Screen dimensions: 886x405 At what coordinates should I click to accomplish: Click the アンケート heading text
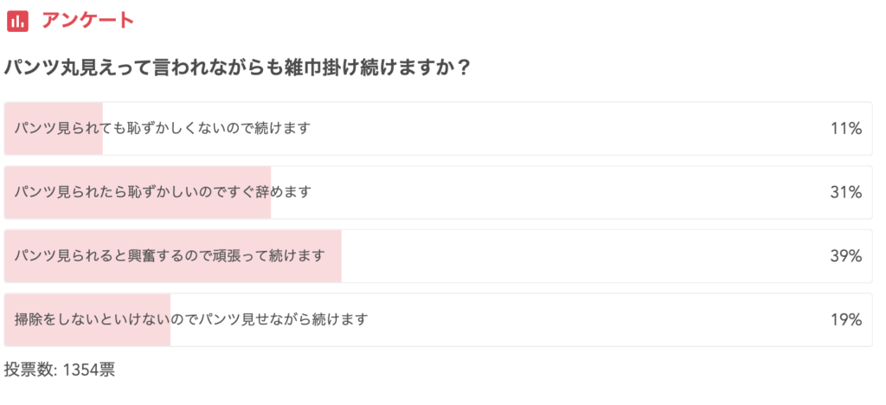click(x=88, y=21)
